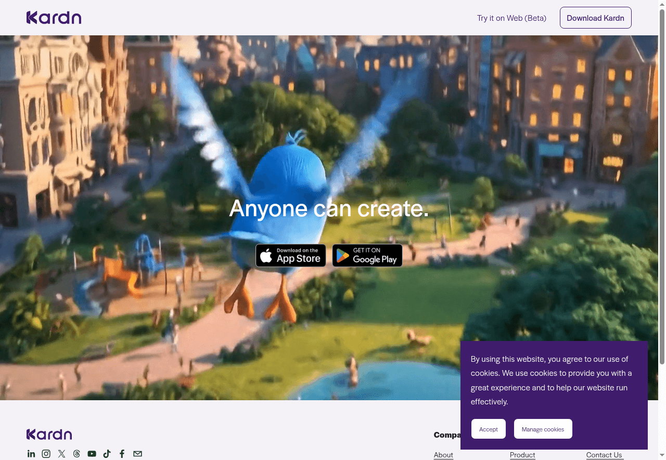Screen dimensions: 666x460
Task: Click Download on the App Store badge
Action: pos(291,256)
